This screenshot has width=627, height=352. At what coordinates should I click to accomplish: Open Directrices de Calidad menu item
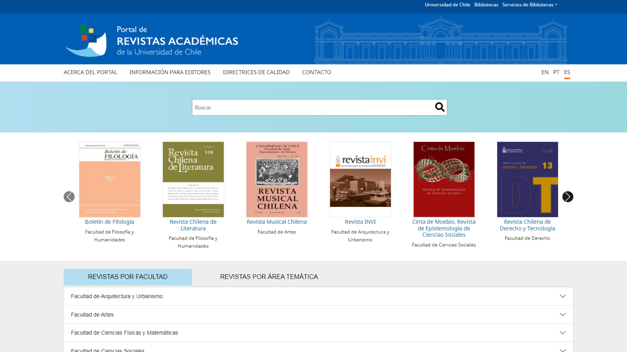[x=256, y=72]
